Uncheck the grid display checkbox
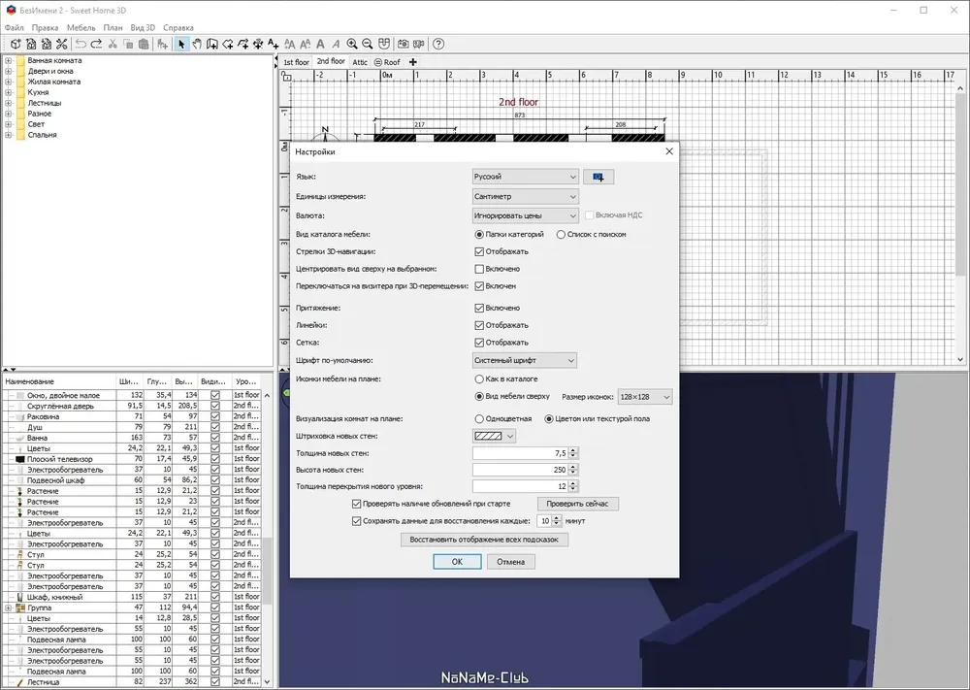The image size is (970, 690). [x=479, y=343]
